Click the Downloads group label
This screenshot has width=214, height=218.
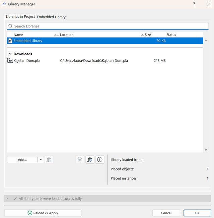click(23, 54)
